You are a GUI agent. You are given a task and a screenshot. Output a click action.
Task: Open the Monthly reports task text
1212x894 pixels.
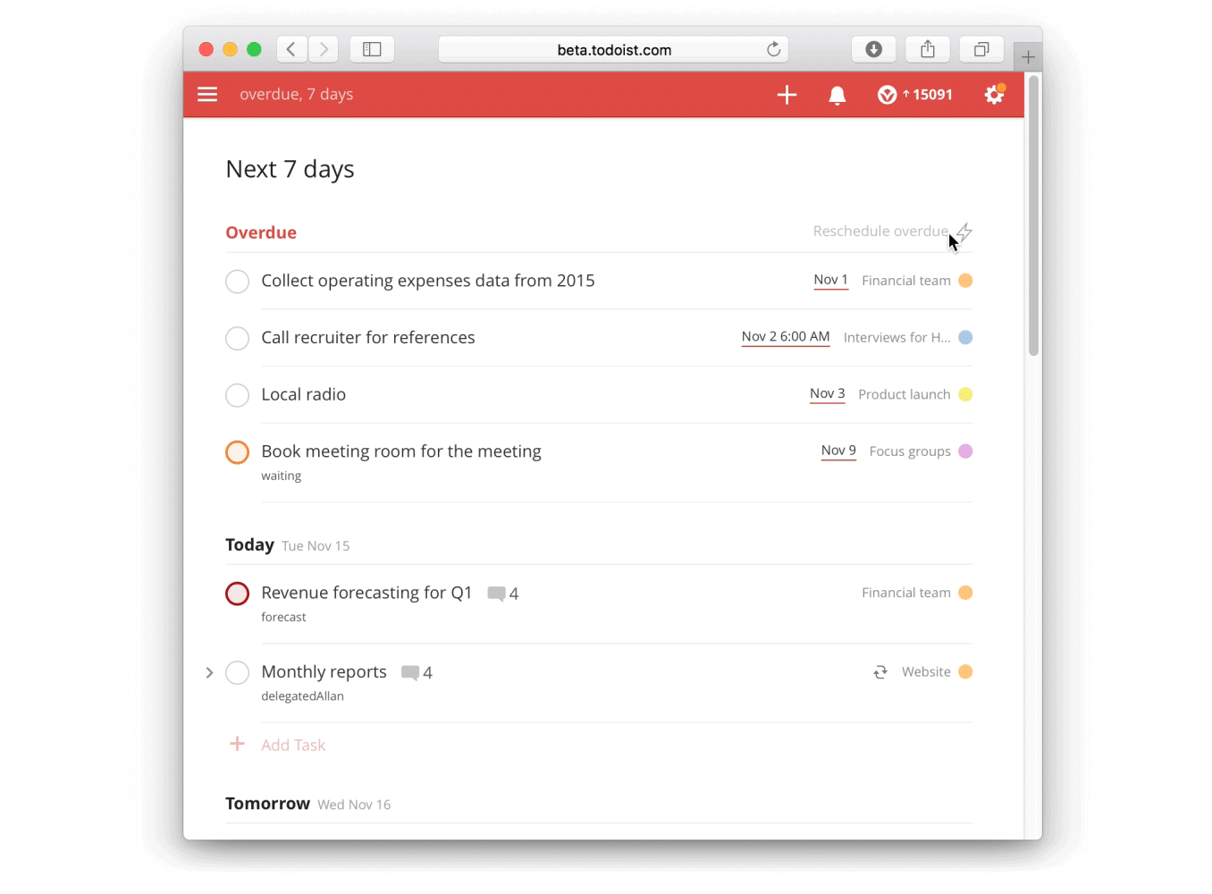tap(324, 671)
